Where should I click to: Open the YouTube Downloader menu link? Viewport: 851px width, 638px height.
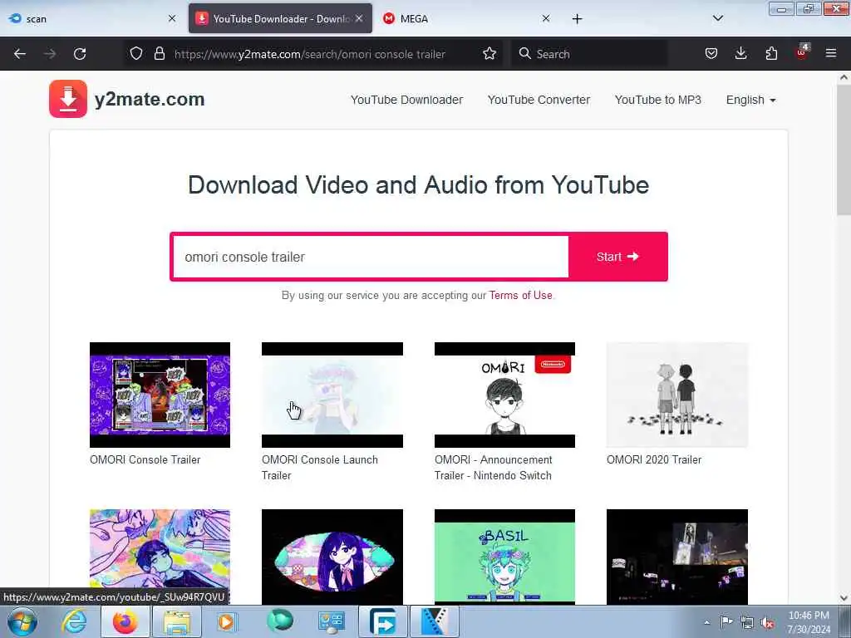point(406,100)
